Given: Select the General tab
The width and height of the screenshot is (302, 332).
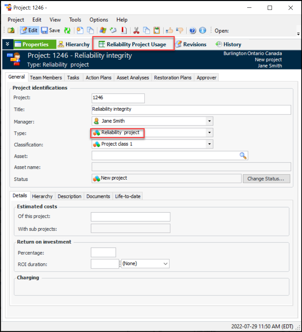Looking at the screenshot, I should 17,77.
